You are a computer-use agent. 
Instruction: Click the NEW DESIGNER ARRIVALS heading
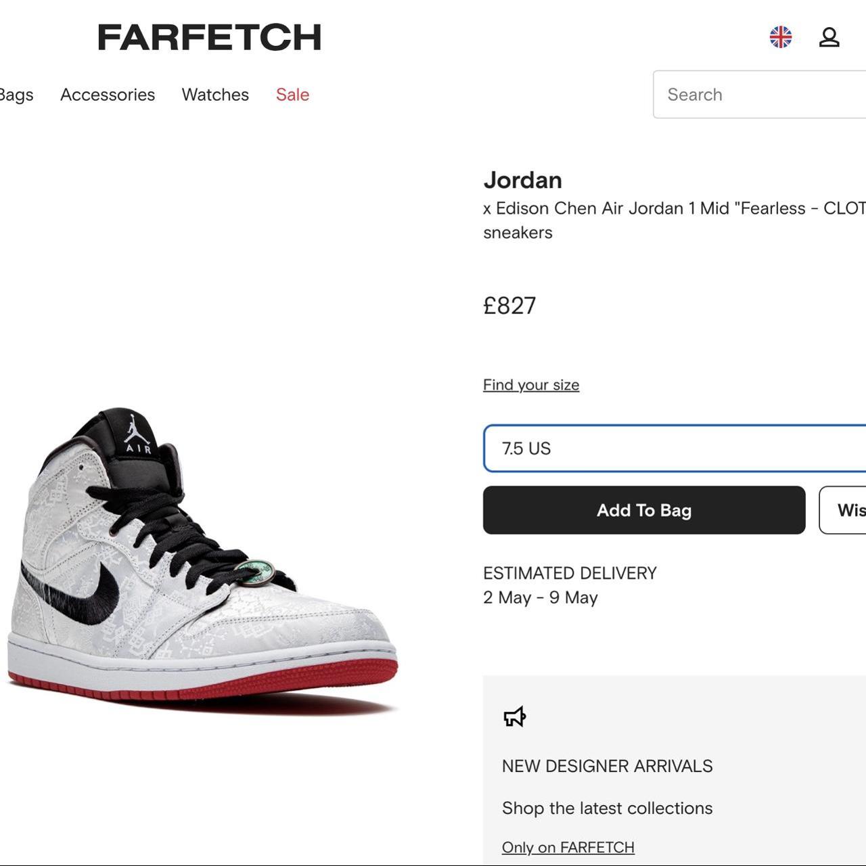607,766
